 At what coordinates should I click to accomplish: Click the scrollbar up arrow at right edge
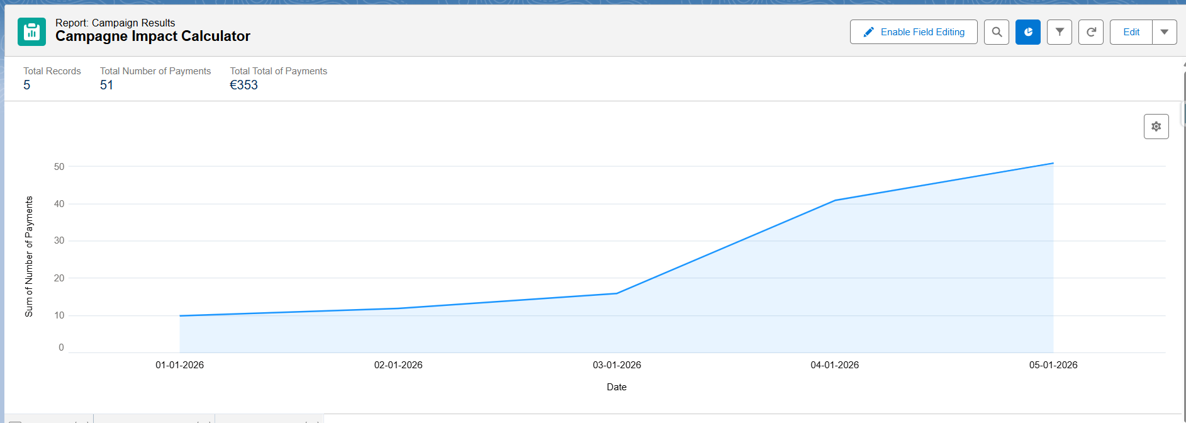pos(1183,64)
